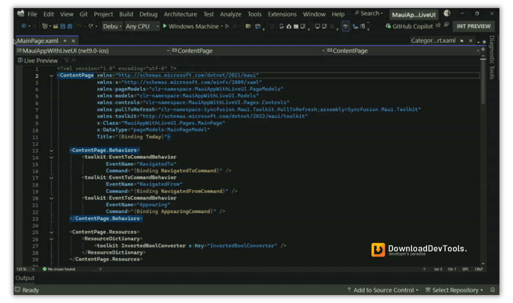Image resolution: width=513 pixels, height=303 pixels.
Task: Click code line 11 Title Binding Today
Action: click(133, 137)
